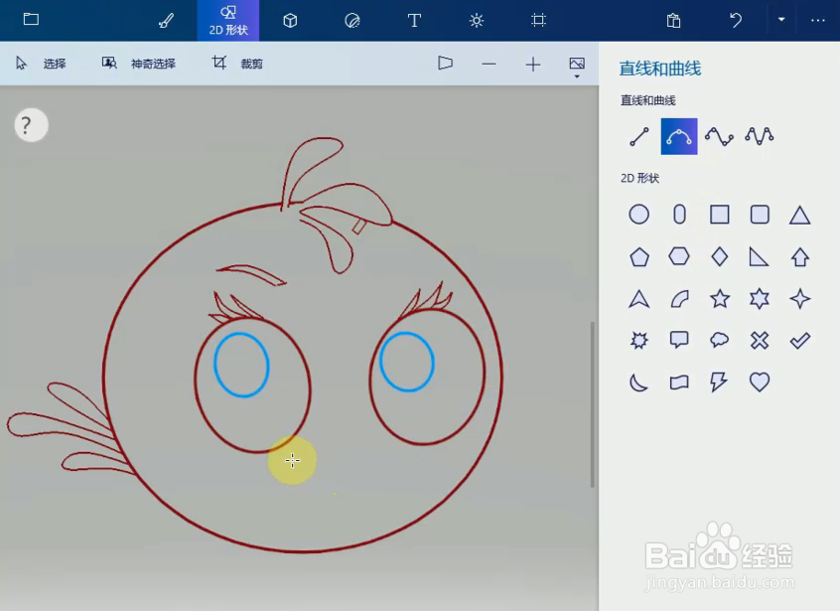Viewport: 840px width, 611px height.
Task: Open the Effects sun tab
Action: [477, 20]
